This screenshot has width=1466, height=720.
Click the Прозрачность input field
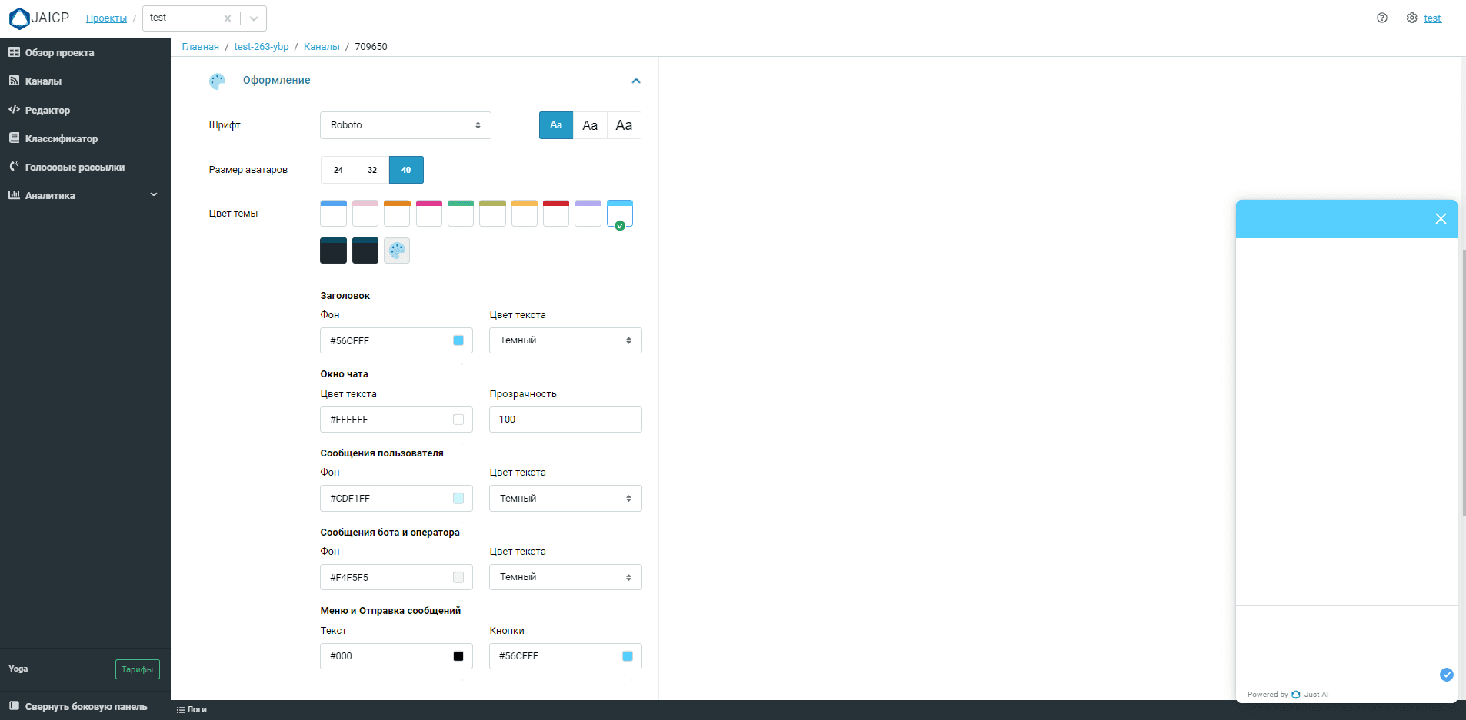[565, 420]
